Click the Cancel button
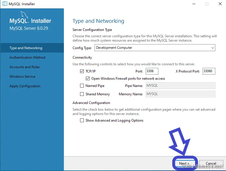This screenshot has width=226, height=171. [x=211, y=163]
